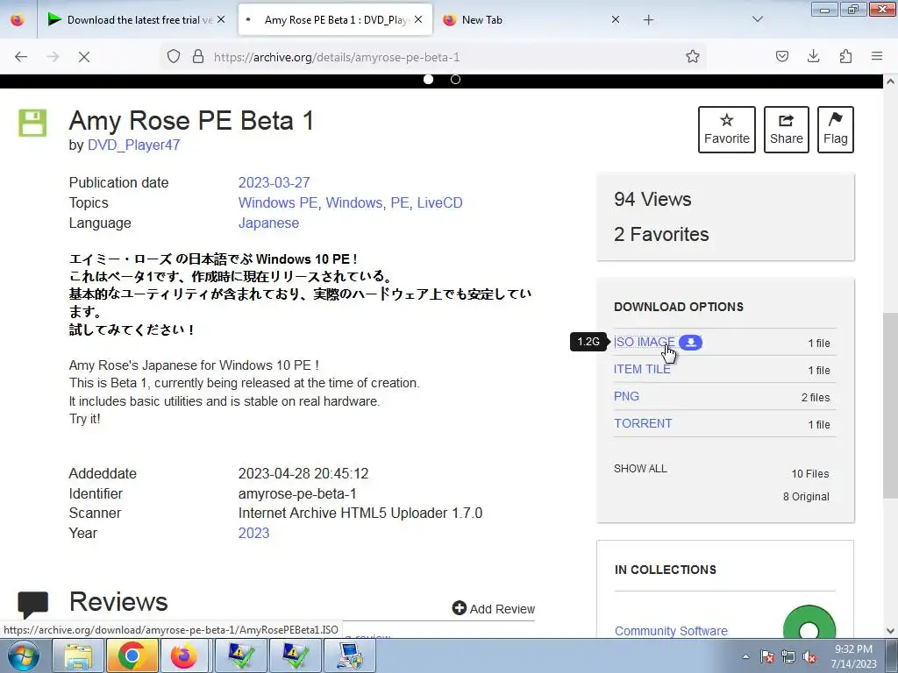
Task: Close the Amy Rose PE Beta 1 tab
Action: pos(418,19)
